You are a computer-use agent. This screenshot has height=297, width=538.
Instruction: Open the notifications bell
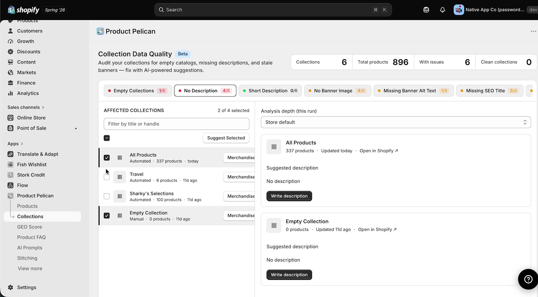(443, 10)
